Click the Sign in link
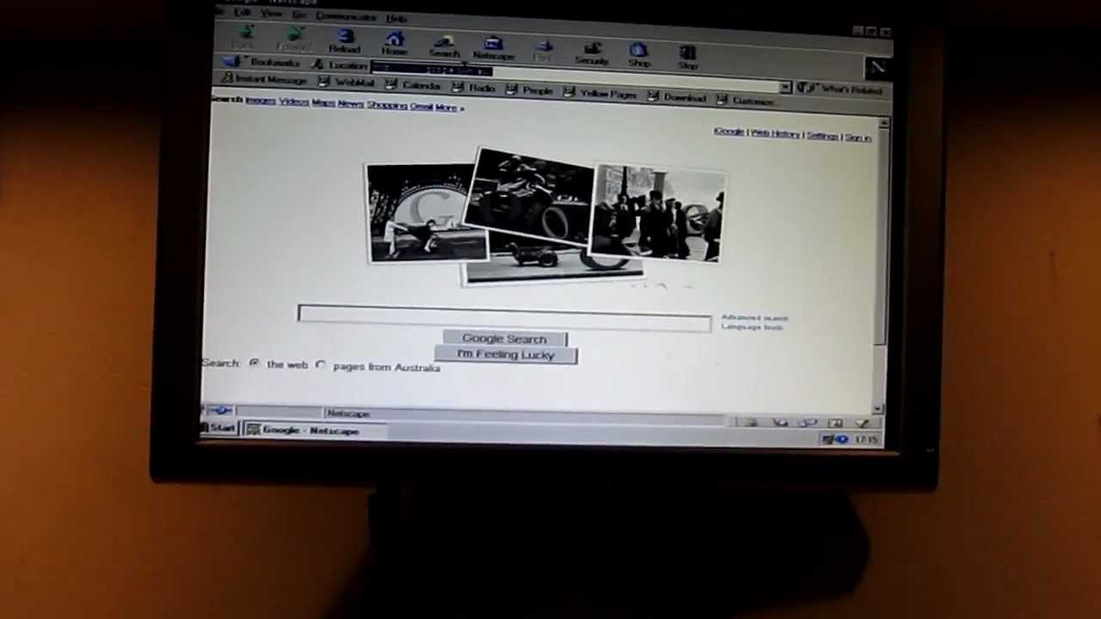 [x=858, y=138]
